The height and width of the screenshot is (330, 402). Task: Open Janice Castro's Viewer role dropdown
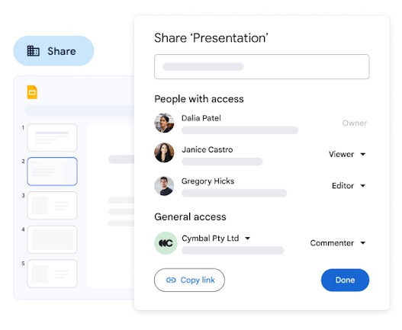coord(347,154)
